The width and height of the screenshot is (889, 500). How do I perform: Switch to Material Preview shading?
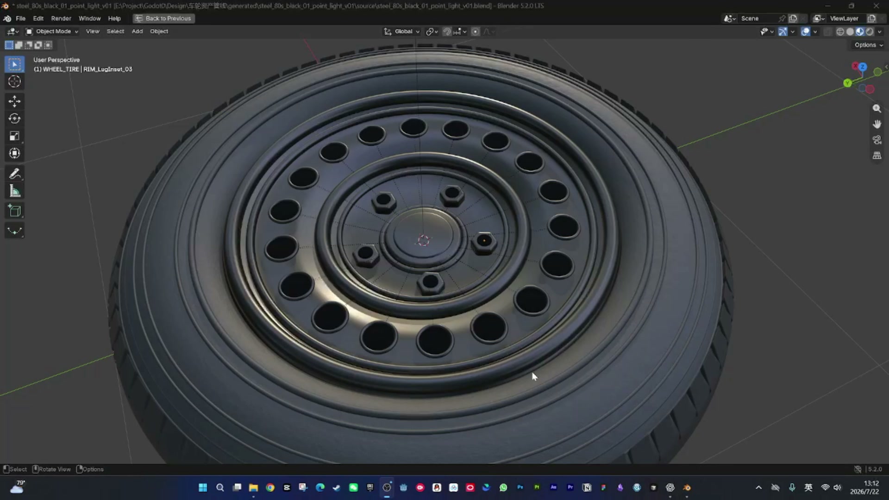coord(860,31)
